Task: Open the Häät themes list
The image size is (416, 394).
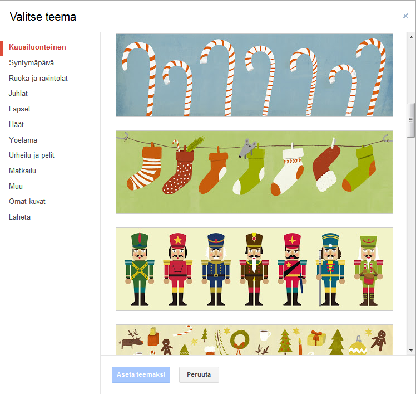Action: (16, 124)
